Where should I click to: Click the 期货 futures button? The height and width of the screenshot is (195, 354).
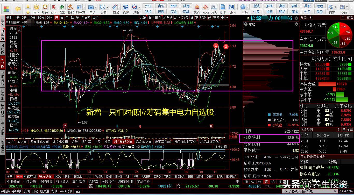point(282,12)
